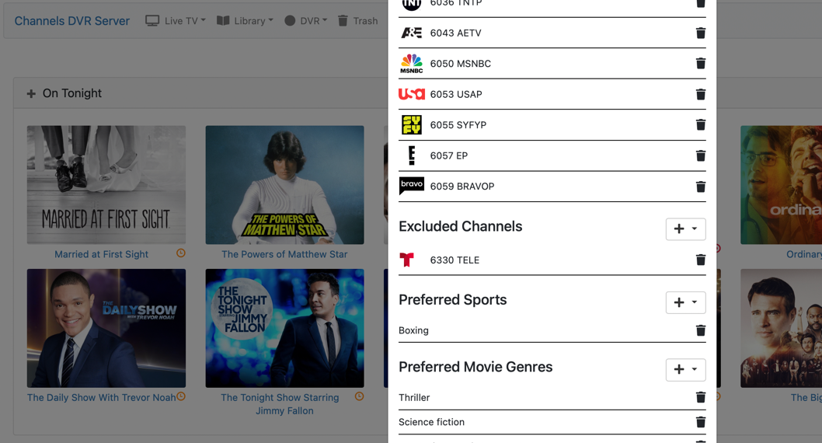Remove 6330 TELE from Excluded Channels
This screenshot has width=822, height=443.
[x=700, y=260]
